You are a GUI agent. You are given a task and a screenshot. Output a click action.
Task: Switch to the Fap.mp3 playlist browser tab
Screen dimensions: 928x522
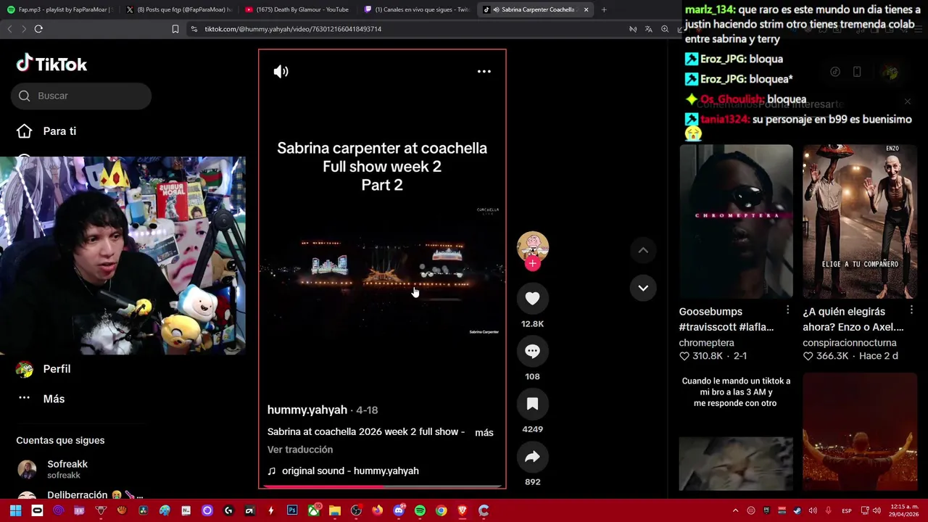[59, 9]
